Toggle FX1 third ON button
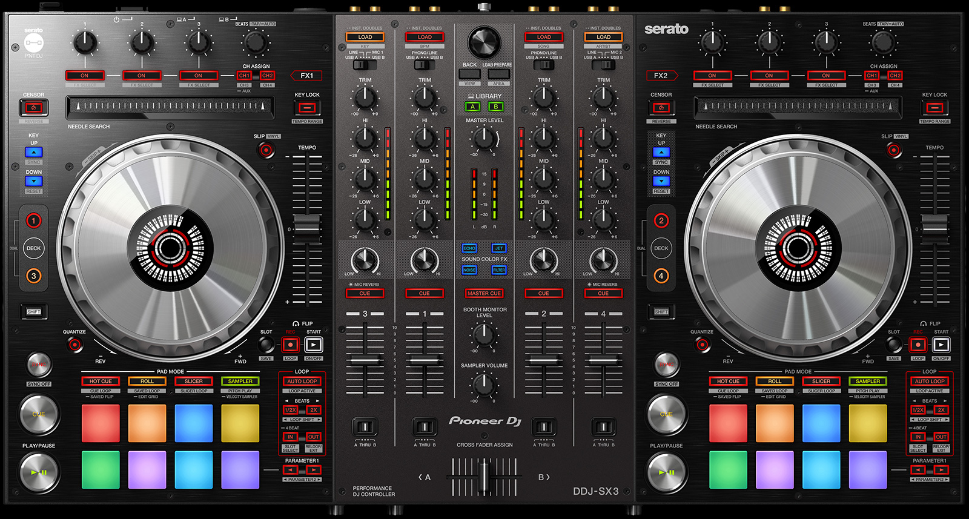The height and width of the screenshot is (519, 969). coord(199,76)
